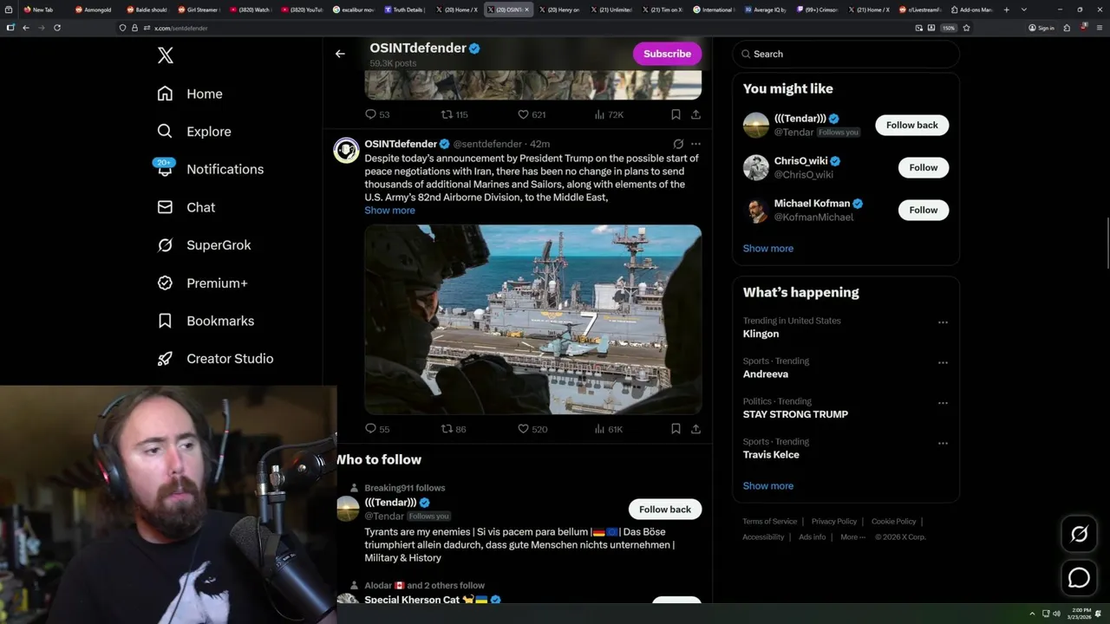Follow ChrisO_wiki
The height and width of the screenshot is (624, 1110).
(x=923, y=167)
